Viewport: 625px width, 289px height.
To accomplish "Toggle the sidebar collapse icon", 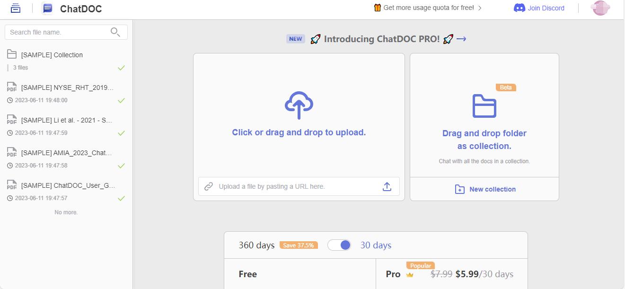I will coord(16,8).
